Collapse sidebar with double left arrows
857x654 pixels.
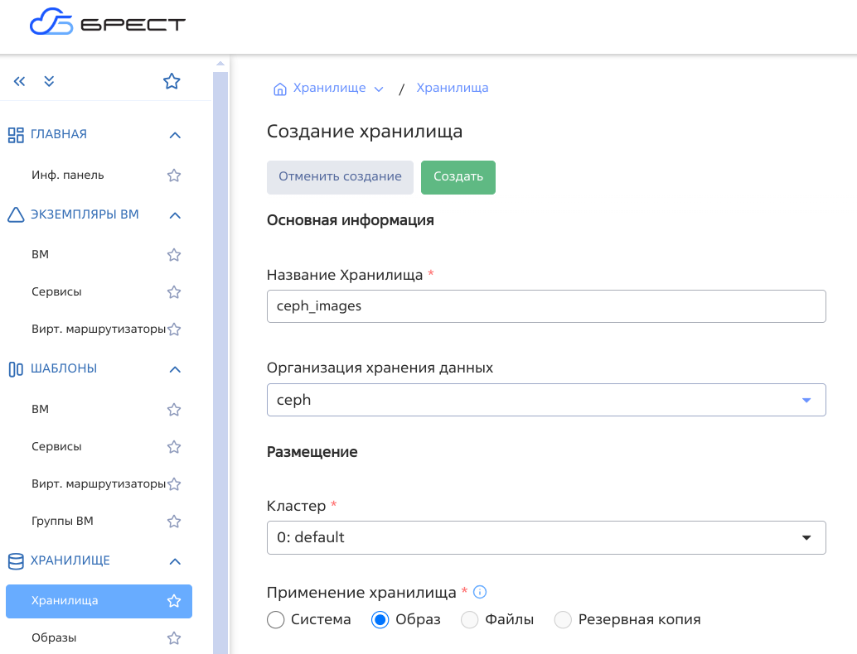[20, 81]
